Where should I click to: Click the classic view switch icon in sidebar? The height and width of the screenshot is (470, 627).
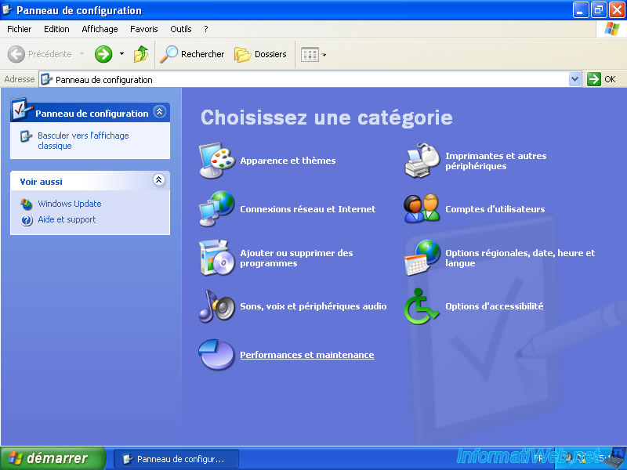pyautogui.click(x=26, y=136)
